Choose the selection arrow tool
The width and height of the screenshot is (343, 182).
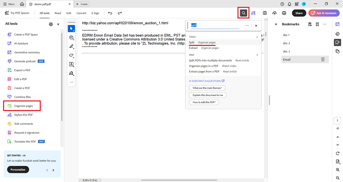(71, 28)
